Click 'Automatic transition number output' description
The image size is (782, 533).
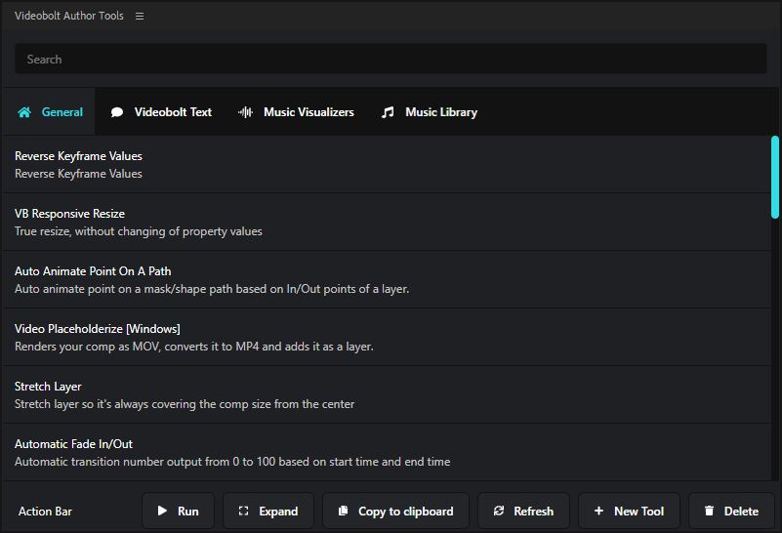(x=232, y=462)
